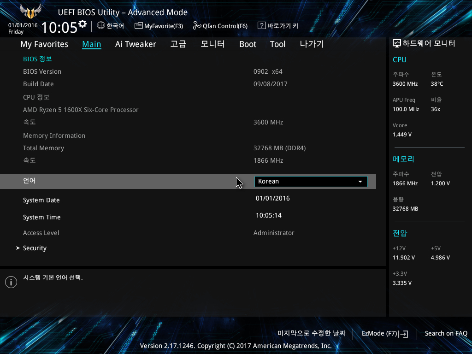Expand the Security submenu

[35, 248]
